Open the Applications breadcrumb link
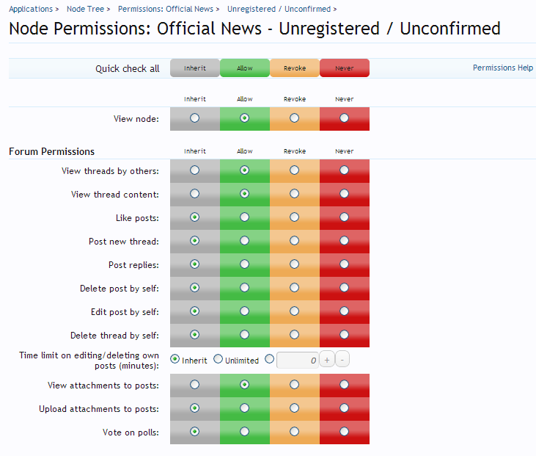The height and width of the screenshot is (456, 536). click(31, 9)
